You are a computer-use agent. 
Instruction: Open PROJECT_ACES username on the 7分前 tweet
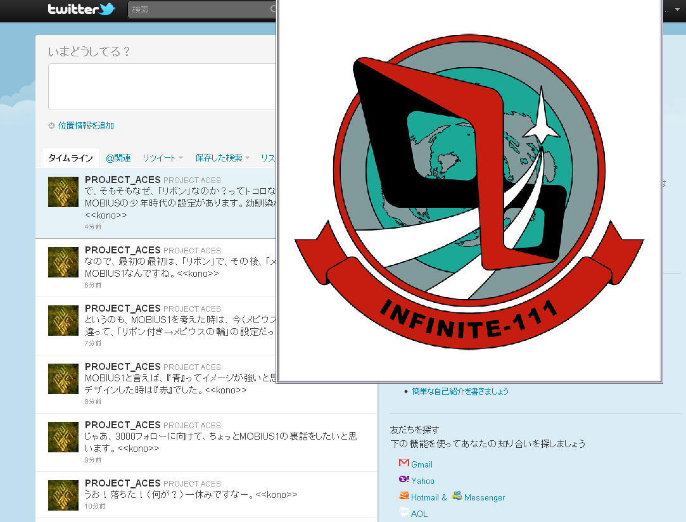pyautogui.click(x=122, y=309)
